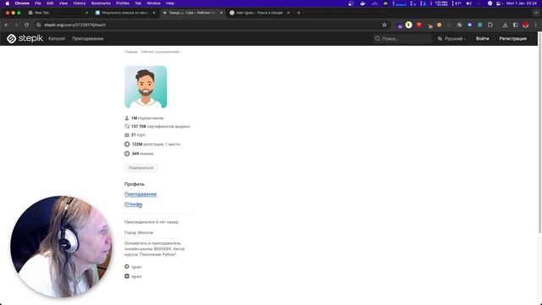Image resolution: width=542 pixels, height=305 pixels.
Task: Switch to the Habr tguev Google tab
Action: 259,13
